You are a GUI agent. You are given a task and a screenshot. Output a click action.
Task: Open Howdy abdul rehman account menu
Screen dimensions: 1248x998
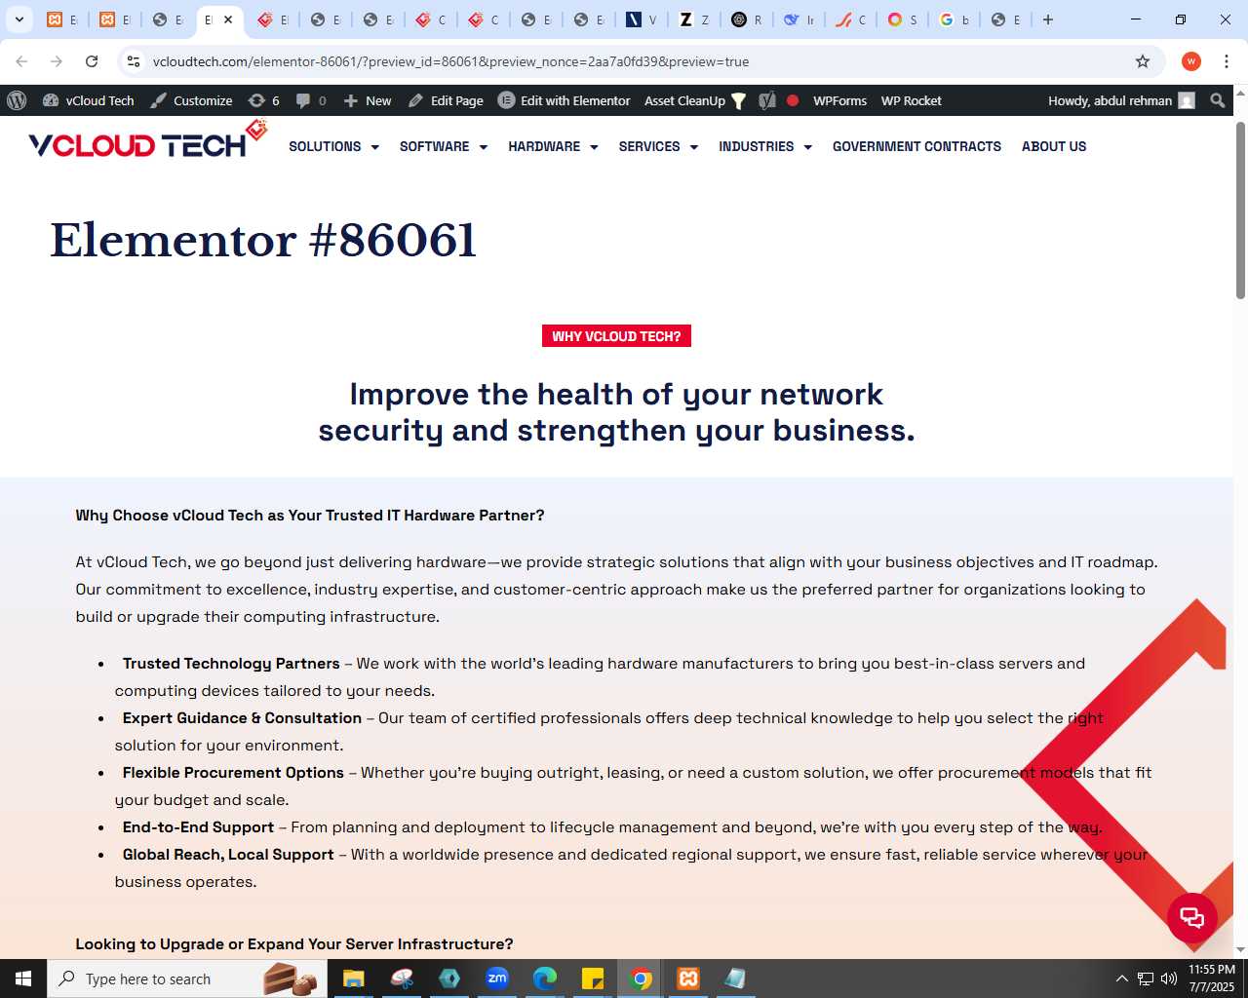pyautogui.click(x=1121, y=100)
